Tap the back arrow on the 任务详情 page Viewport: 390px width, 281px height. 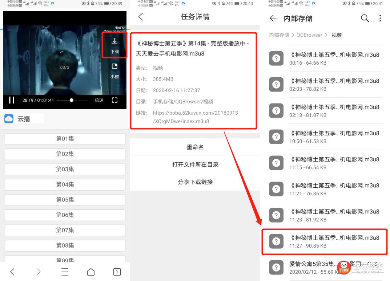[141, 17]
